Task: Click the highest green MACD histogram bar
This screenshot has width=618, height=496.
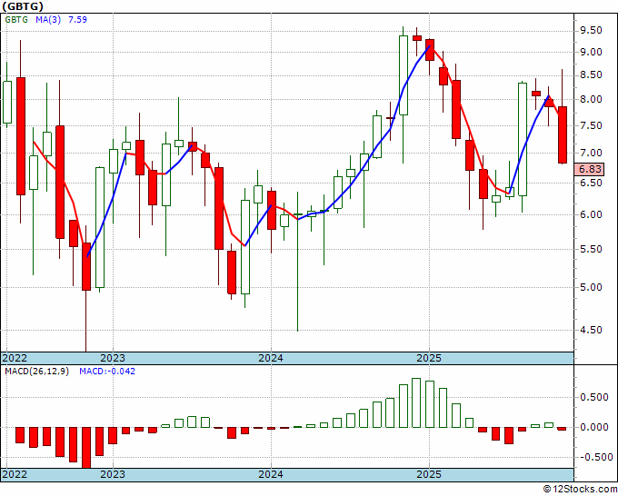Action: point(416,402)
